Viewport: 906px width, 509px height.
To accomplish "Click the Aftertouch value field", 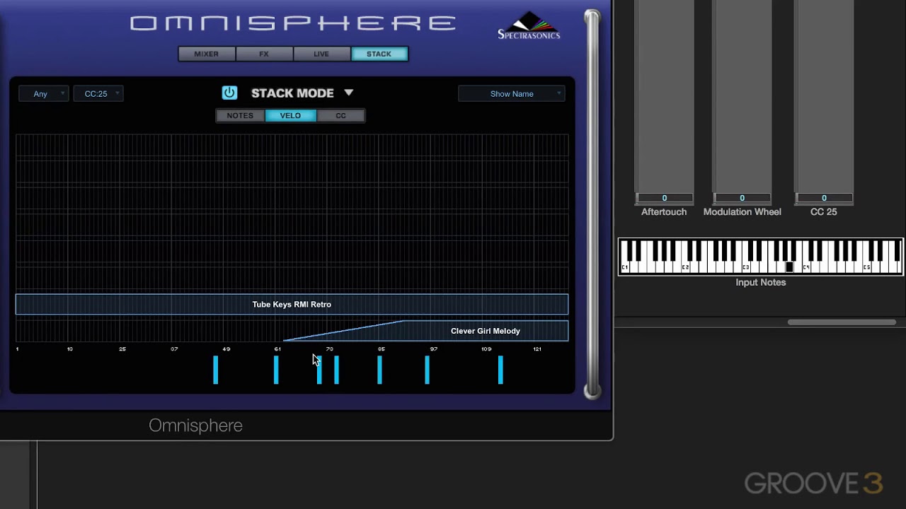I will coord(664,198).
